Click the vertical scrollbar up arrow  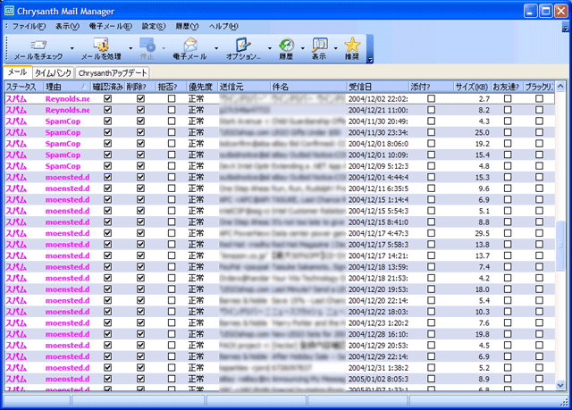[x=560, y=87]
